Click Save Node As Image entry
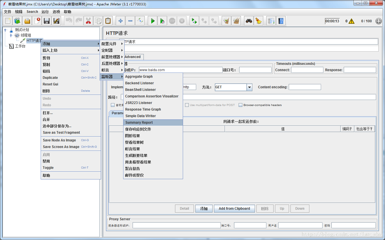Viewport: 385px width, 240px height. pos(71,140)
